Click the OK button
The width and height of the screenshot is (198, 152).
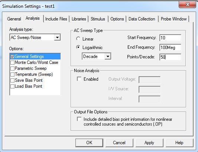coord(89,143)
